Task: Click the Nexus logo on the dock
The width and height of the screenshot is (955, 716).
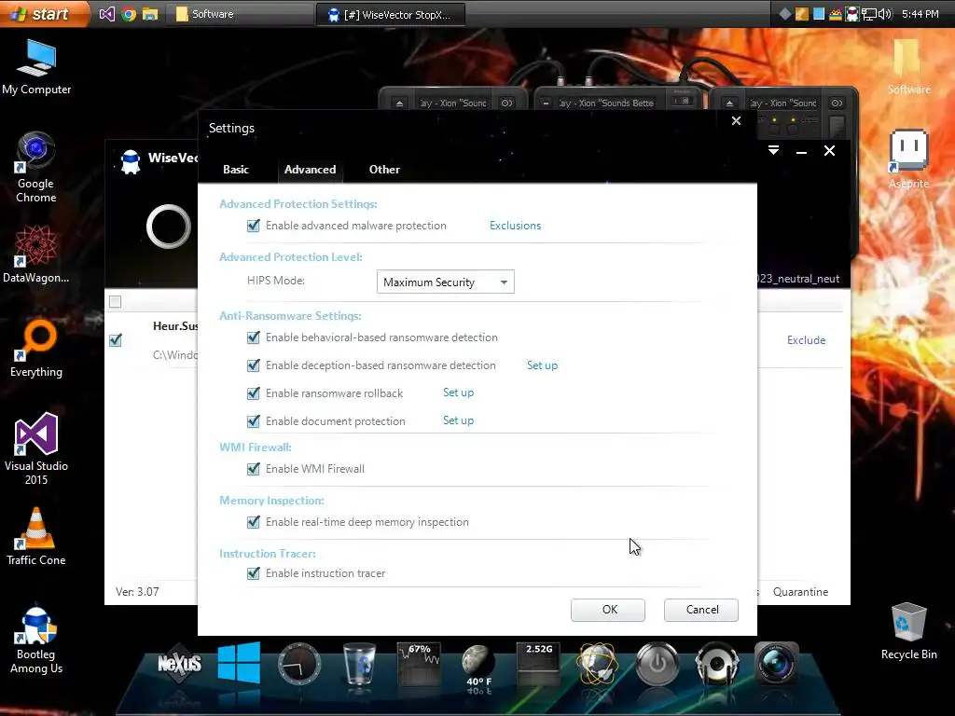Action: pyautogui.click(x=179, y=664)
